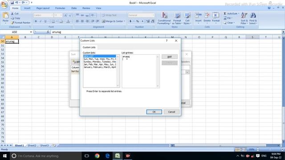Select Jan, Feb, Mar list entry

click(x=99, y=64)
